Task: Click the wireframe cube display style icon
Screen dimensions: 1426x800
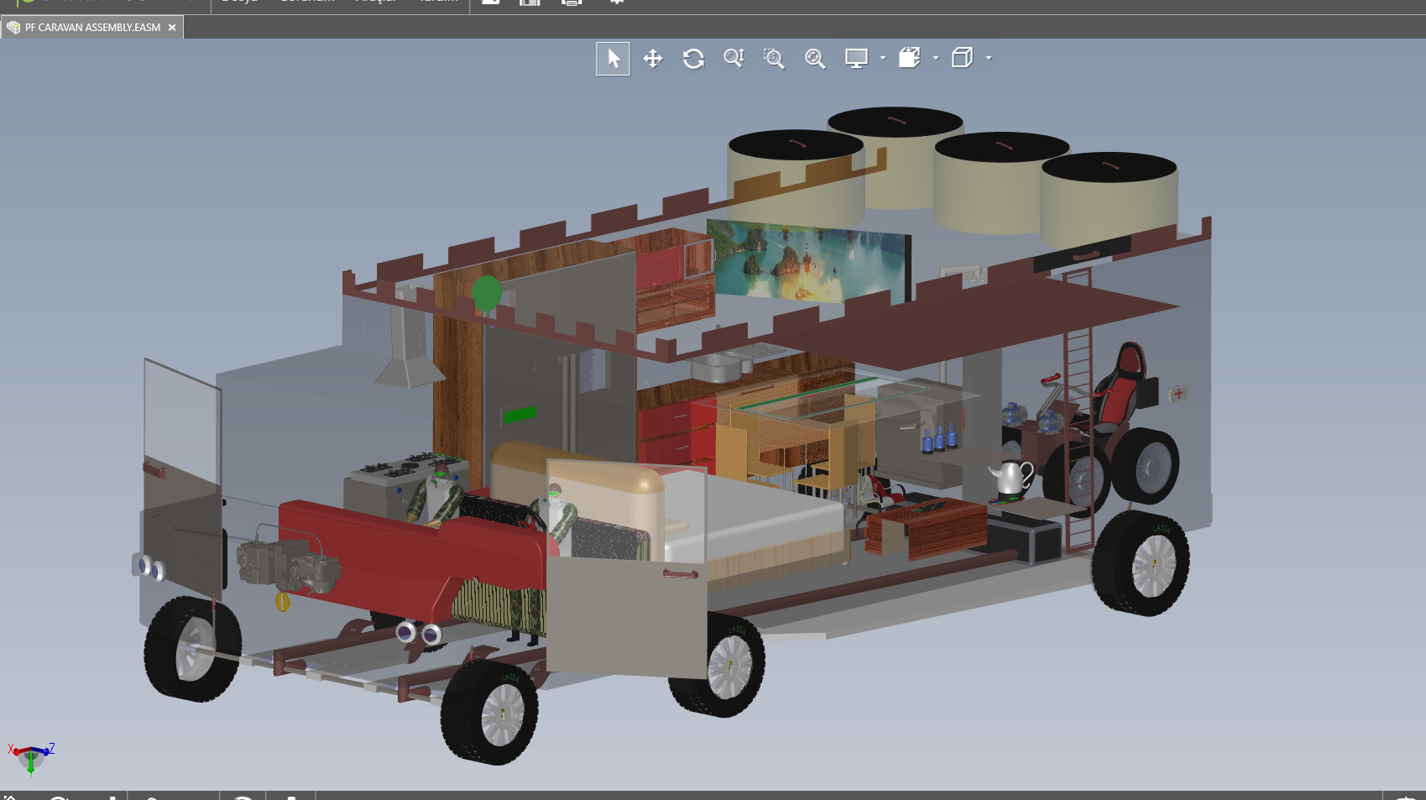Action: click(962, 58)
